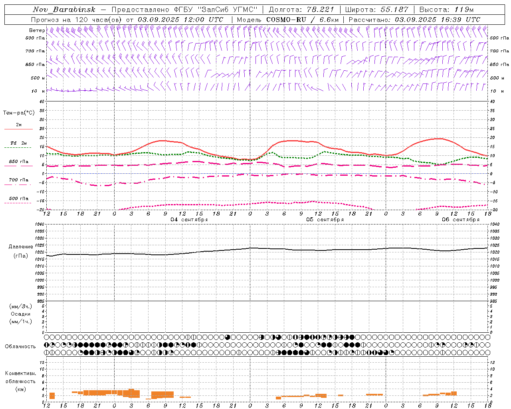Select the 500 м wind level label at left
This screenshot has width=511, height=409.
coord(38,78)
